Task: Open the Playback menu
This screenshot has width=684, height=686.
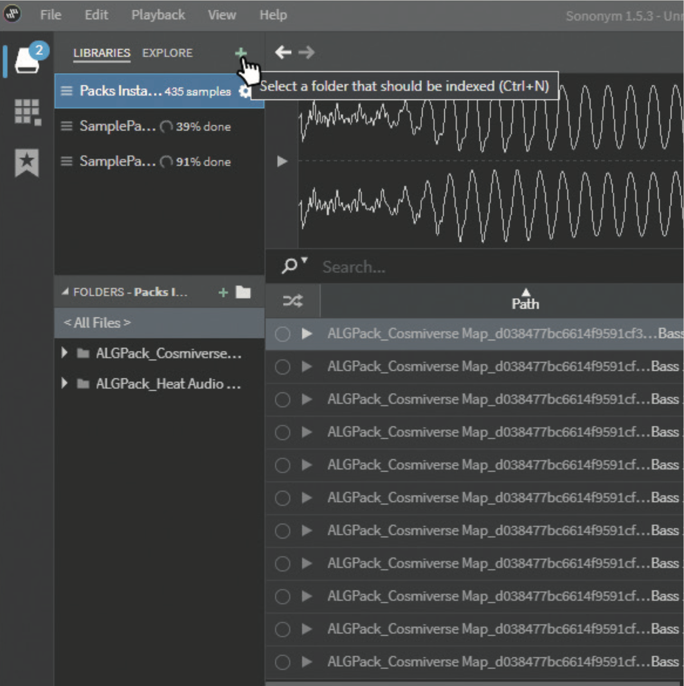Action: point(158,15)
